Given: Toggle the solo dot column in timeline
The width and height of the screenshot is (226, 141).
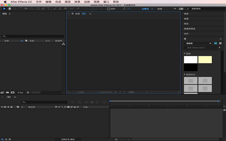Looking at the screenshot, I should (8, 107).
